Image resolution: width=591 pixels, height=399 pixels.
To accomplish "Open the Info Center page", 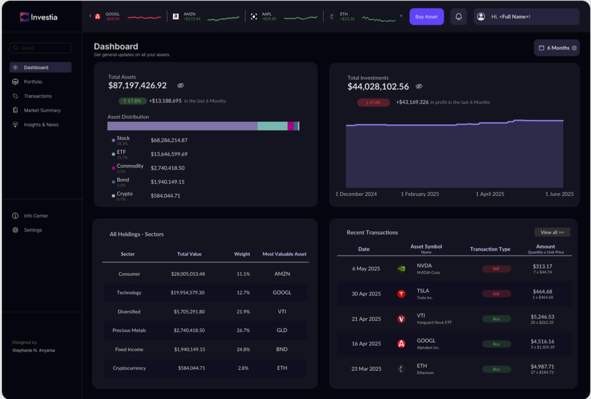I will (36, 216).
